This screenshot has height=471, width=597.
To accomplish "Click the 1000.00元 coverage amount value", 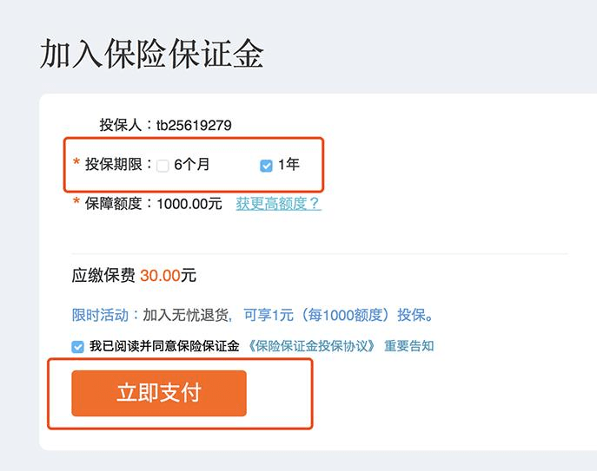I will pos(189,204).
